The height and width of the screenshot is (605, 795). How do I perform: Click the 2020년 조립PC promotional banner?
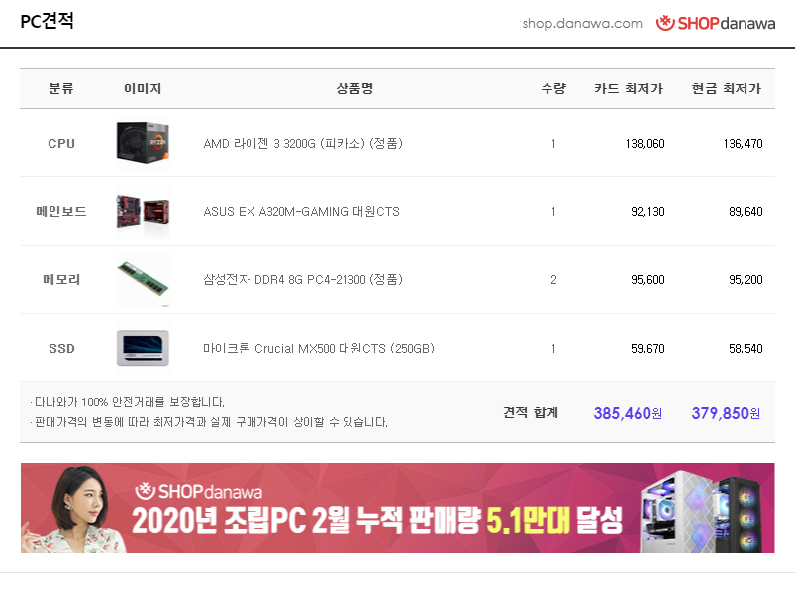click(x=398, y=508)
